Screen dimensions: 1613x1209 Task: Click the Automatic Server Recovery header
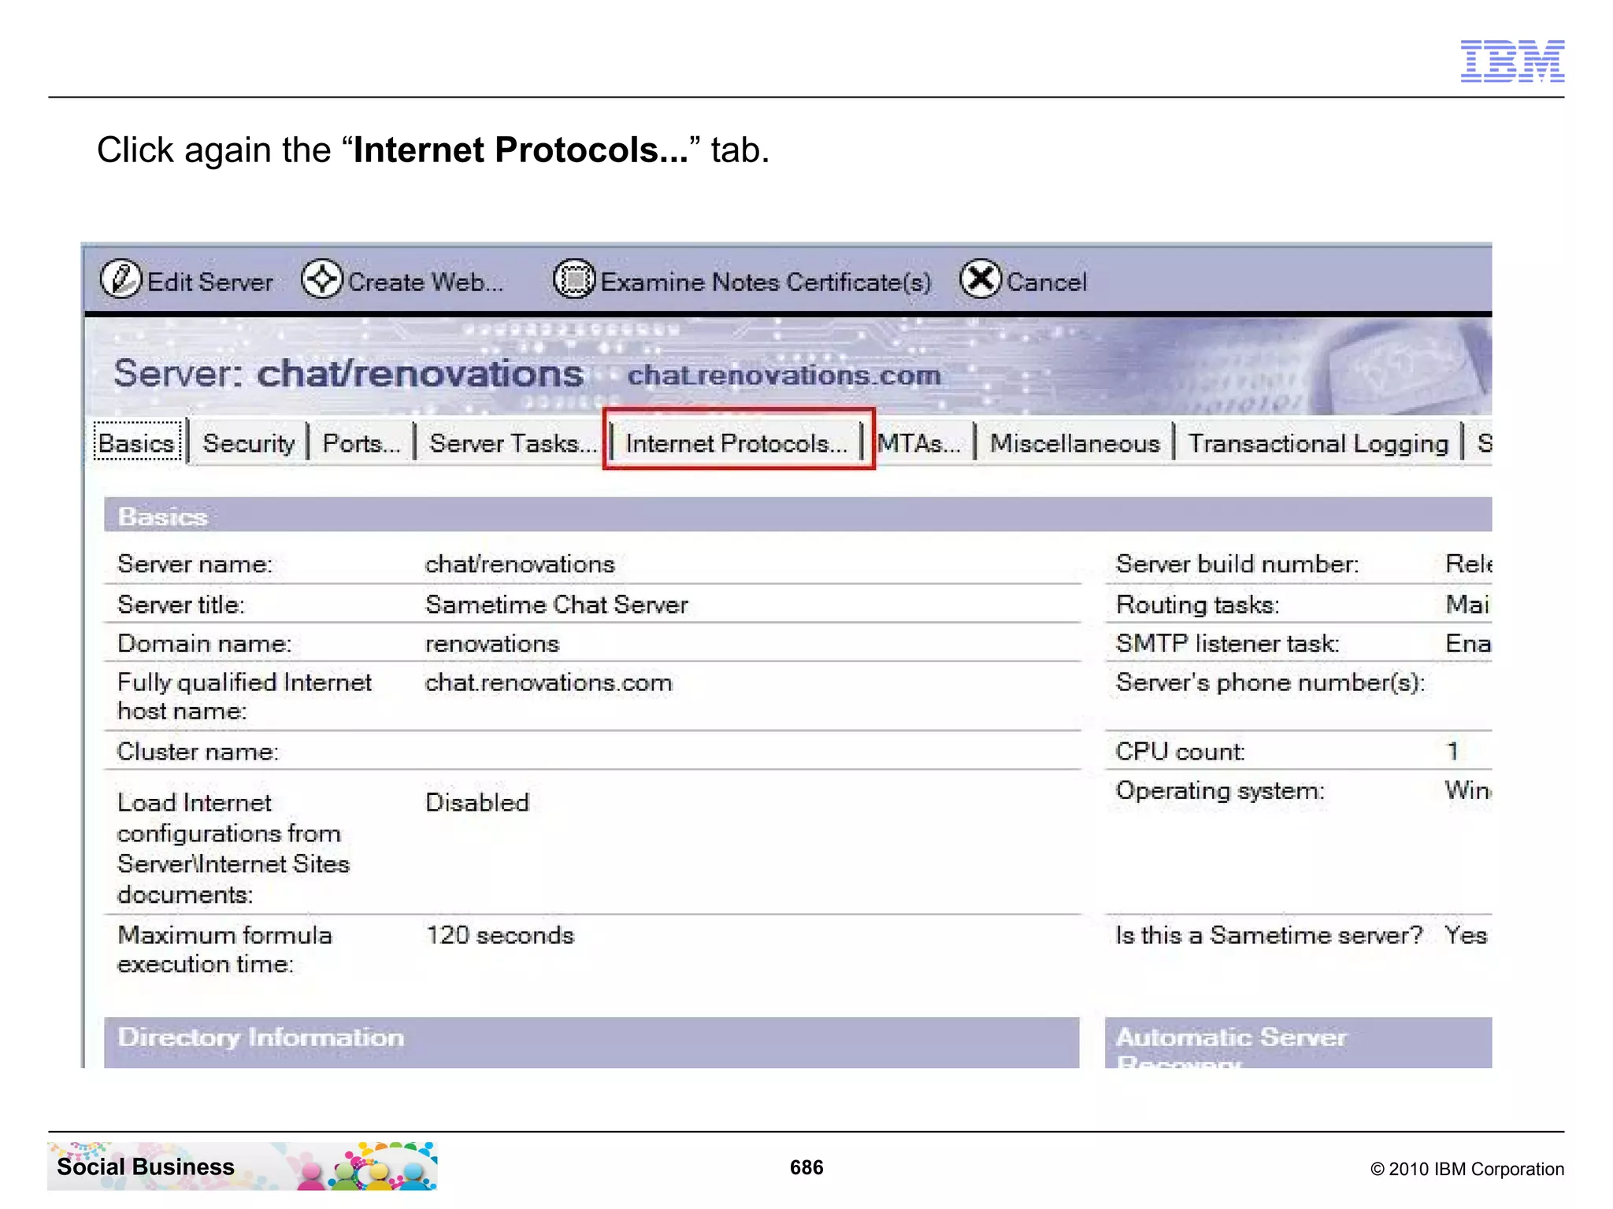pos(1298,1042)
